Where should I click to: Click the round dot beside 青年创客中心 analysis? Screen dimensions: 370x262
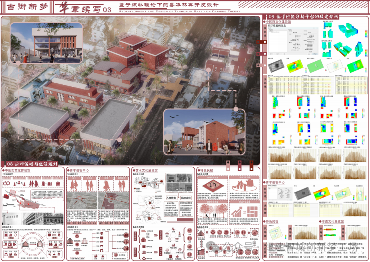pyautogui.click(x=264, y=182)
